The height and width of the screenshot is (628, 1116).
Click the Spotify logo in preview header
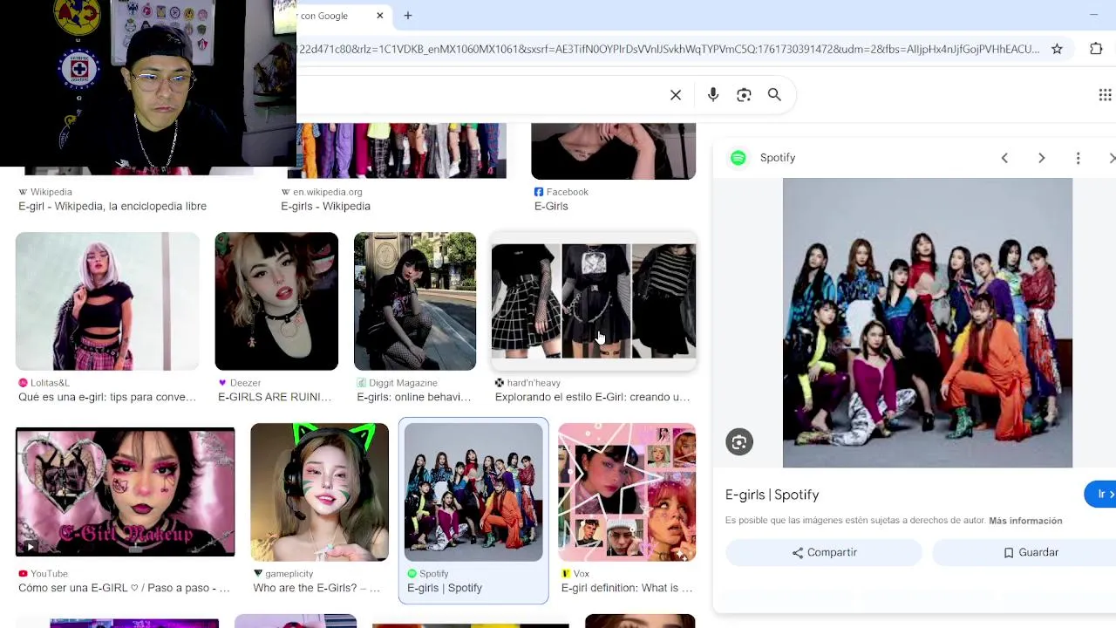tap(738, 158)
